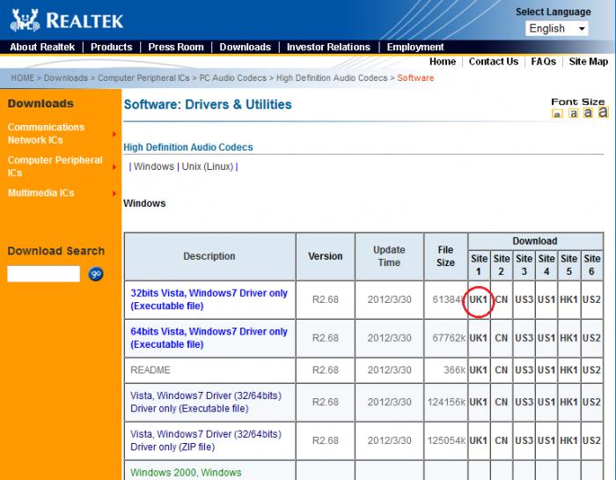Download 124156k executable from UK1
Screen dimensions: 616x480
pos(478,402)
